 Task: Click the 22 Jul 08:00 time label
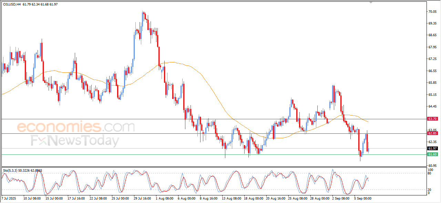pos(98,199)
